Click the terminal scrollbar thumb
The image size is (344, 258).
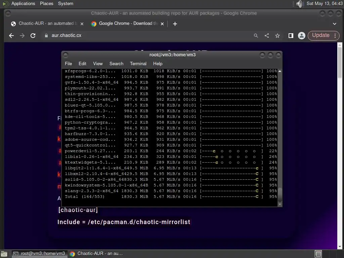pos(280,195)
